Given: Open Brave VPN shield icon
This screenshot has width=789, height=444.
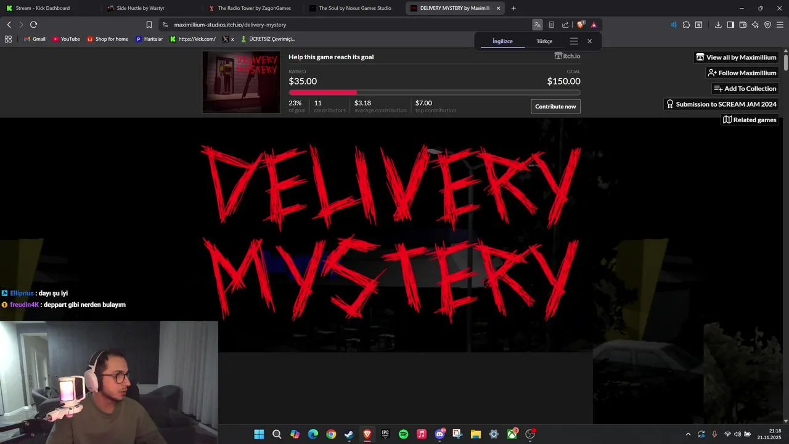Looking at the screenshot, I should [767, 25].
